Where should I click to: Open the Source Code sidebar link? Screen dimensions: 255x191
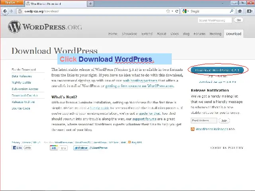pyautogui.click(x=21, y=108)
